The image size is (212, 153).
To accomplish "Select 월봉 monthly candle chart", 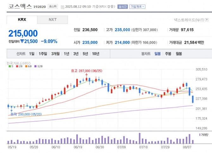I will [x=179, y=54].
